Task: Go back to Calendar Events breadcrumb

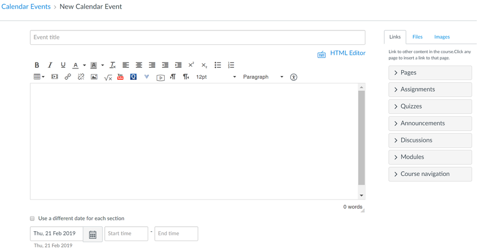Action: pos(26,7)
